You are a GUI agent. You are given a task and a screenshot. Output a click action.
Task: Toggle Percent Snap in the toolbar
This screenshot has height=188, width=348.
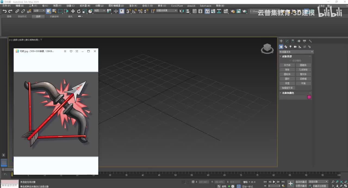tap(140, 11)
